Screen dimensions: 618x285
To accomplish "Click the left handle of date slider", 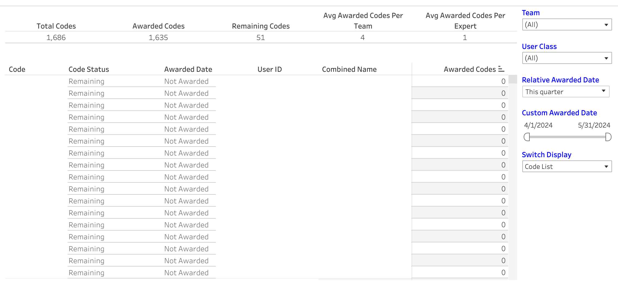I will click(x=527, y=137).
